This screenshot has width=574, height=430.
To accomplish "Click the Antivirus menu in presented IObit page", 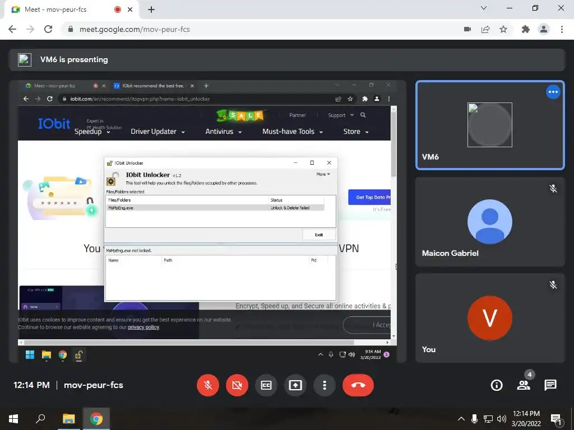I will (x=223, y=132).
